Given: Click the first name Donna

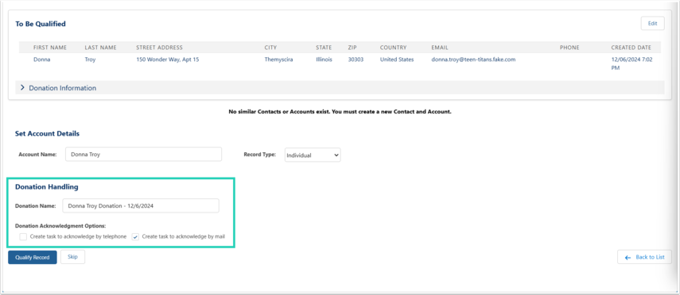Looking at the screenshot, I should (41, 59).
